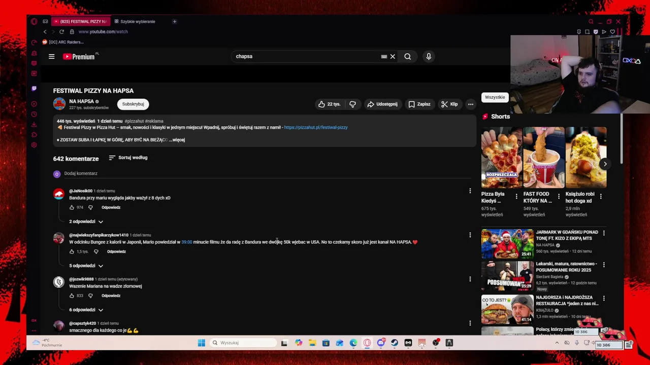Jump to the 39:00 timestamp link
Screen dimensions: 650x365
coord(187,242)
